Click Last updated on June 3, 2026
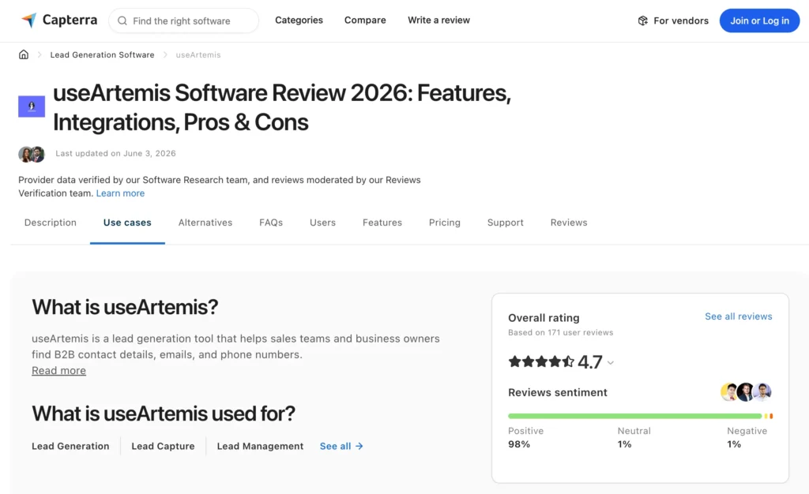The image size is (809, 494). [115, 154]
